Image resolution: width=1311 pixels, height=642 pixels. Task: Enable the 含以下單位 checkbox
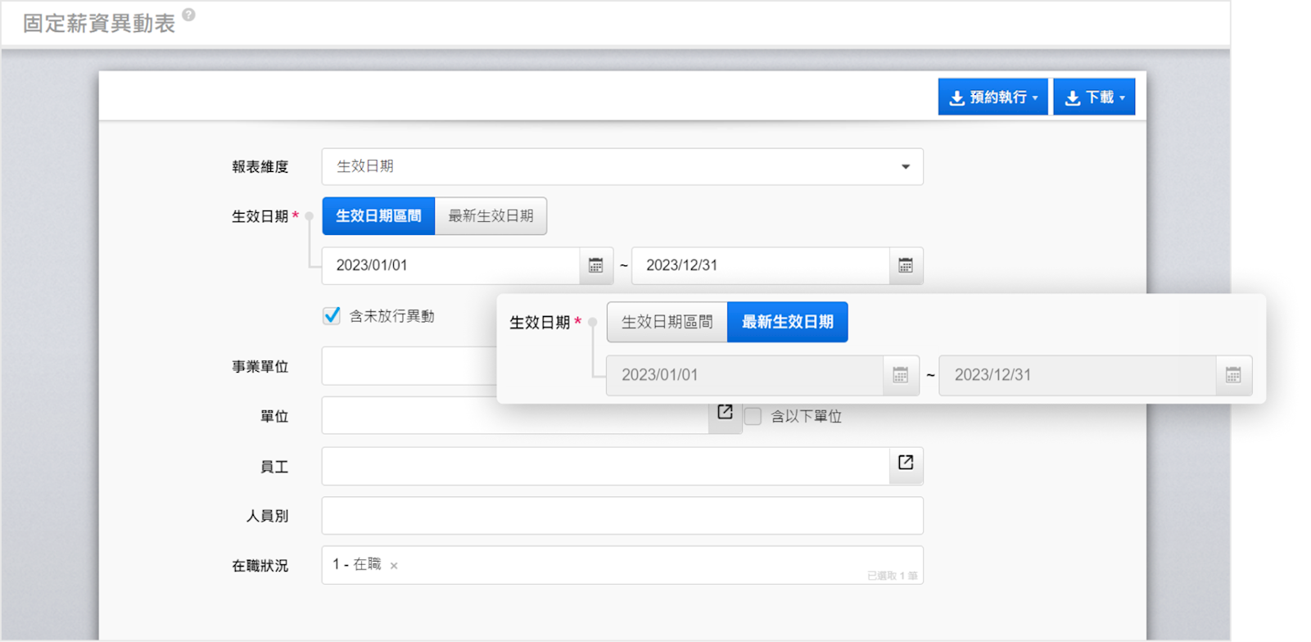[x=753, y=417]
